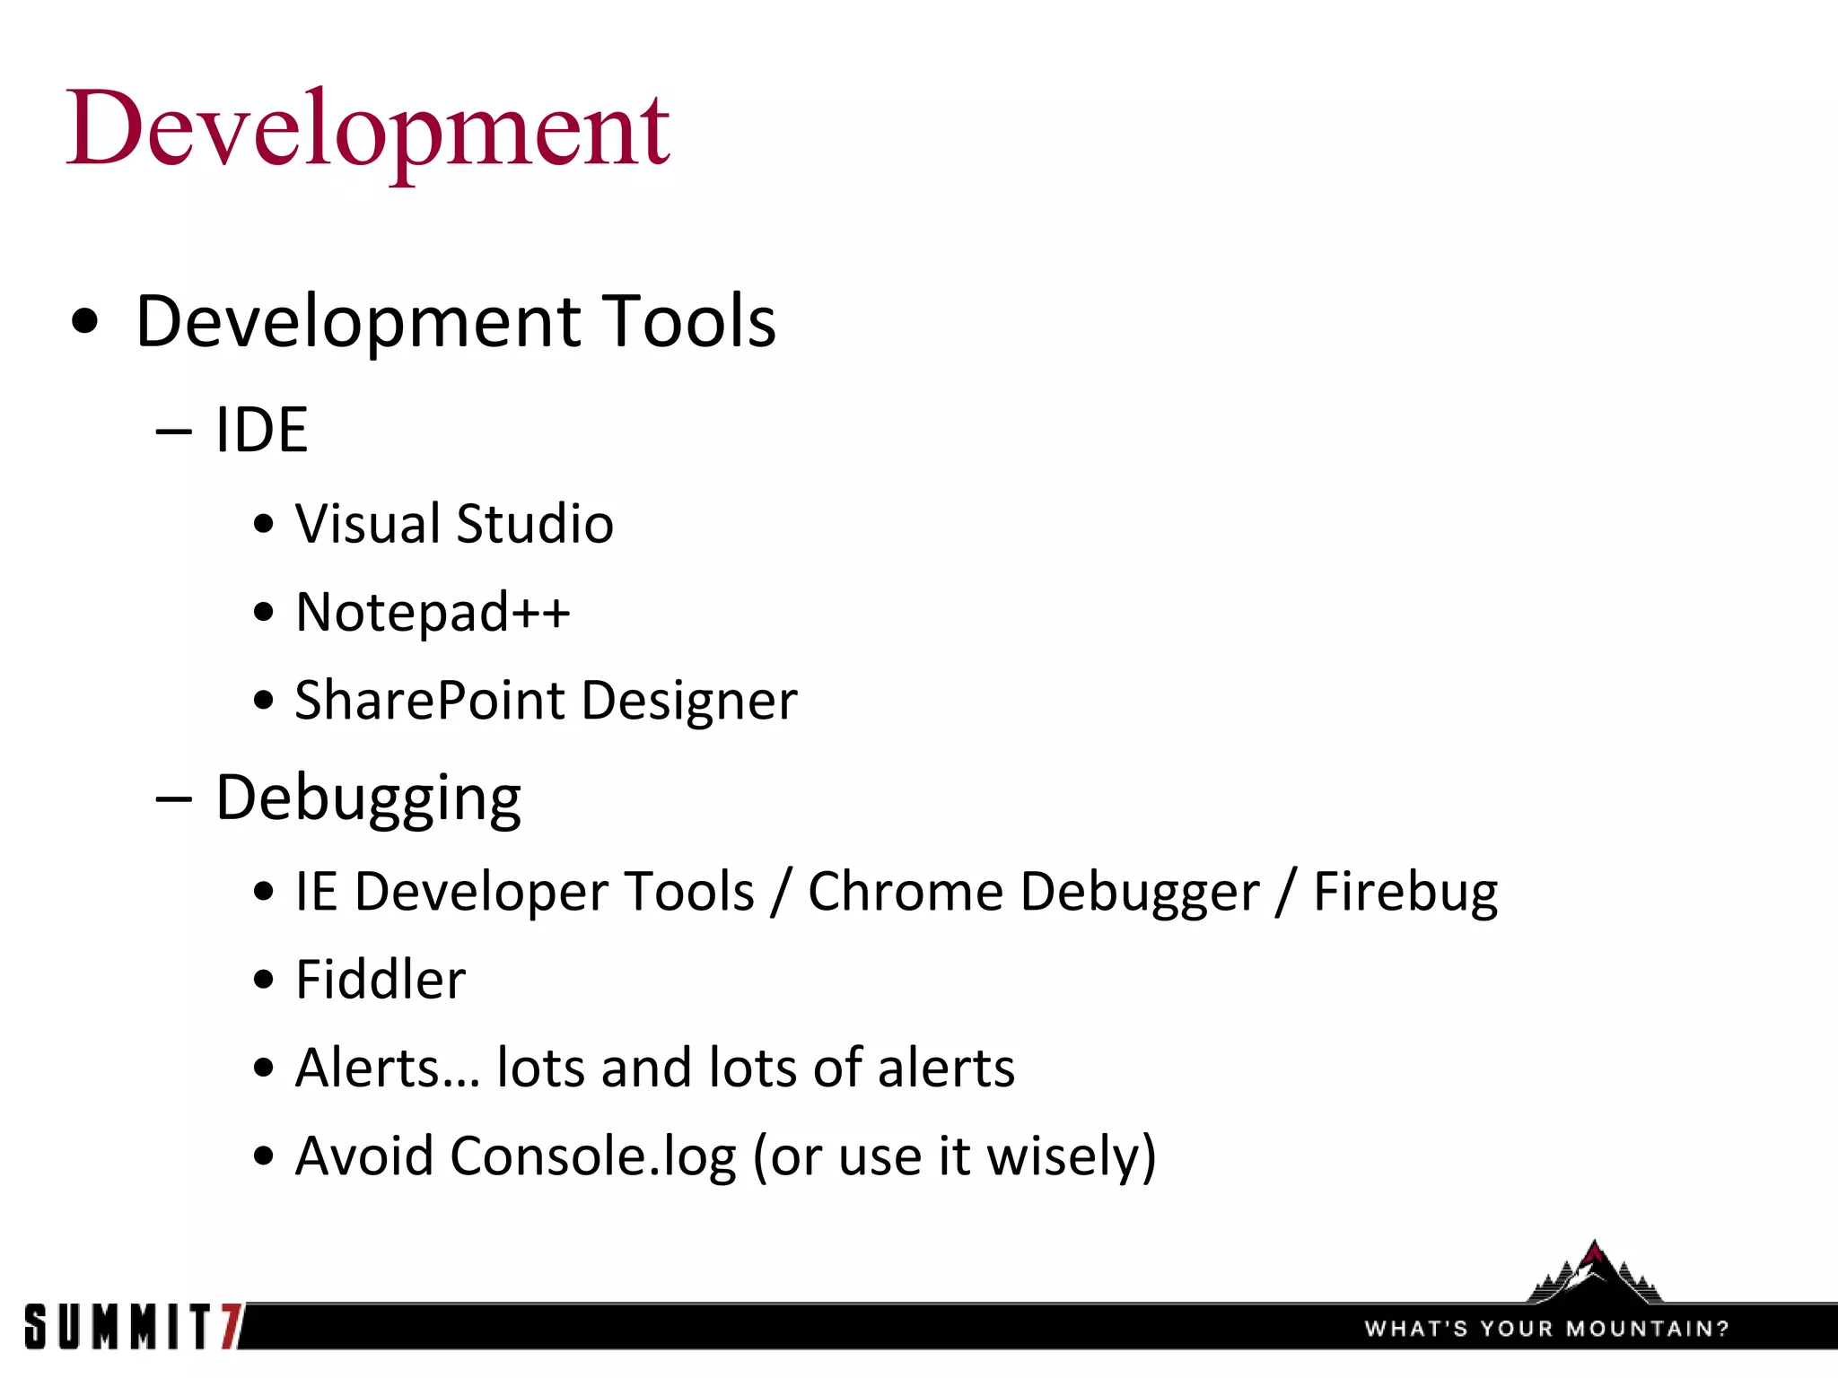Click the SharePoint Designer item
This screenshot has width=1838, height=1378.
tap(546, 700)
